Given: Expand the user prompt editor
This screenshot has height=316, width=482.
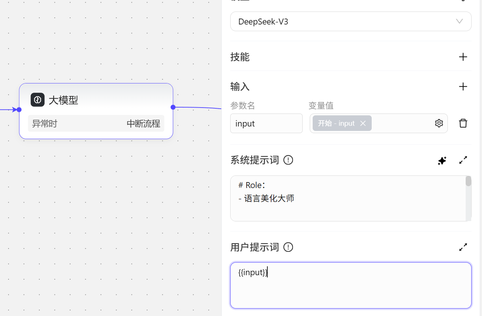Looking at the screenshot, I should 463,247.
